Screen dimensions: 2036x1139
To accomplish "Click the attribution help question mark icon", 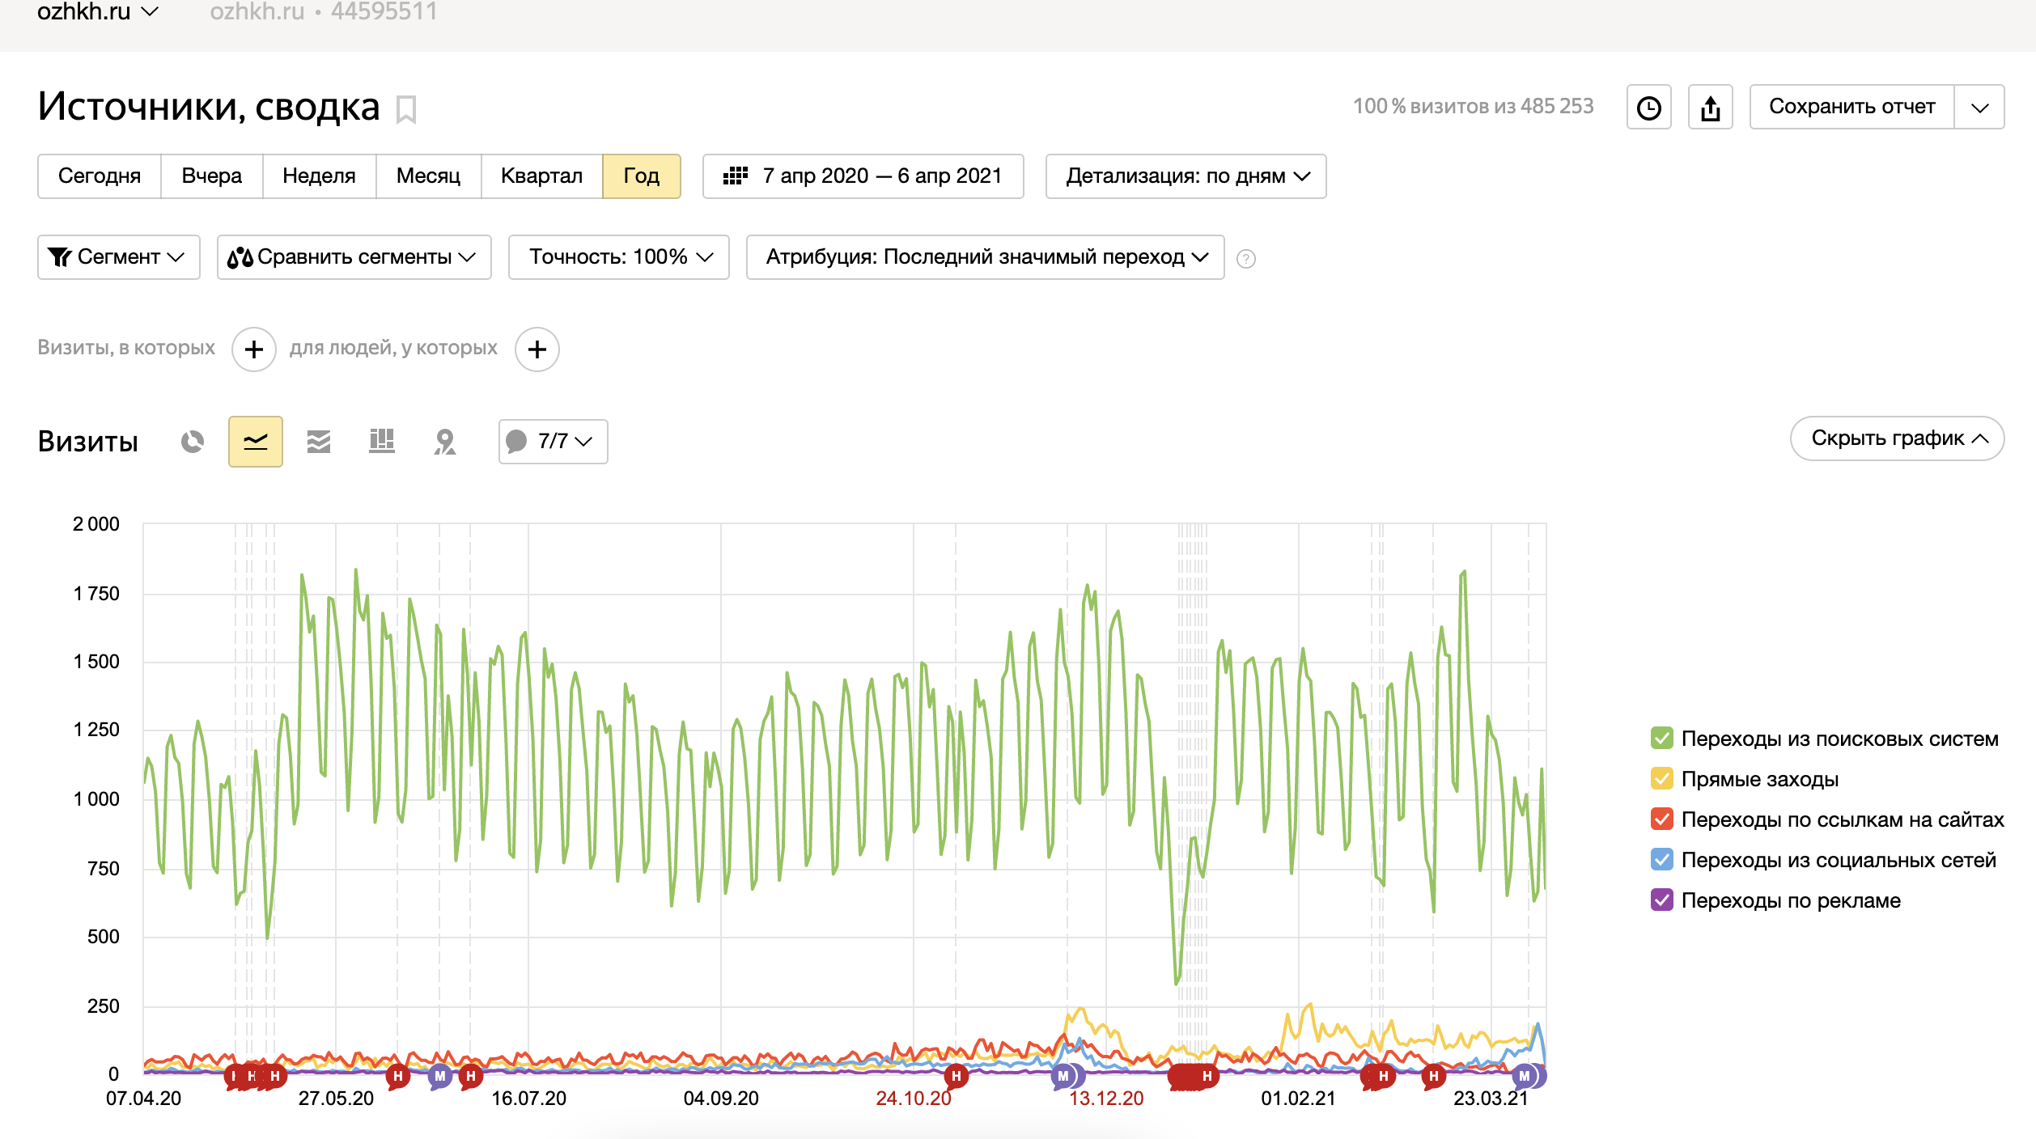I will pos(1246,259).
